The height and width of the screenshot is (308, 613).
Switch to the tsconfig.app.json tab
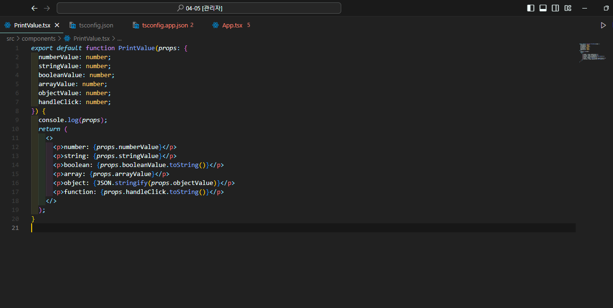tap(164, 25)
